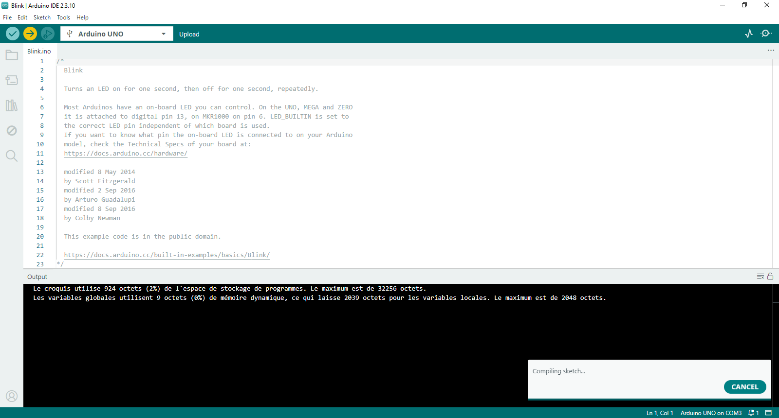Click the Output panel label
Screen dimensions: 779x418
pos(37,277)
